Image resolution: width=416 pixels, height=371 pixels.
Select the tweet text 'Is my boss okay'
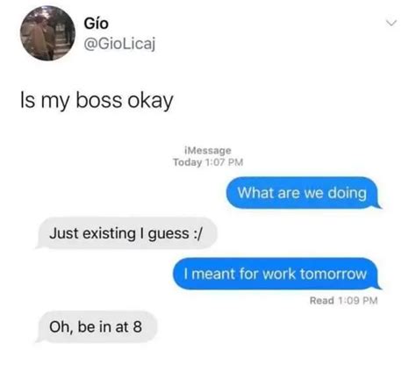tap(97, 101)
